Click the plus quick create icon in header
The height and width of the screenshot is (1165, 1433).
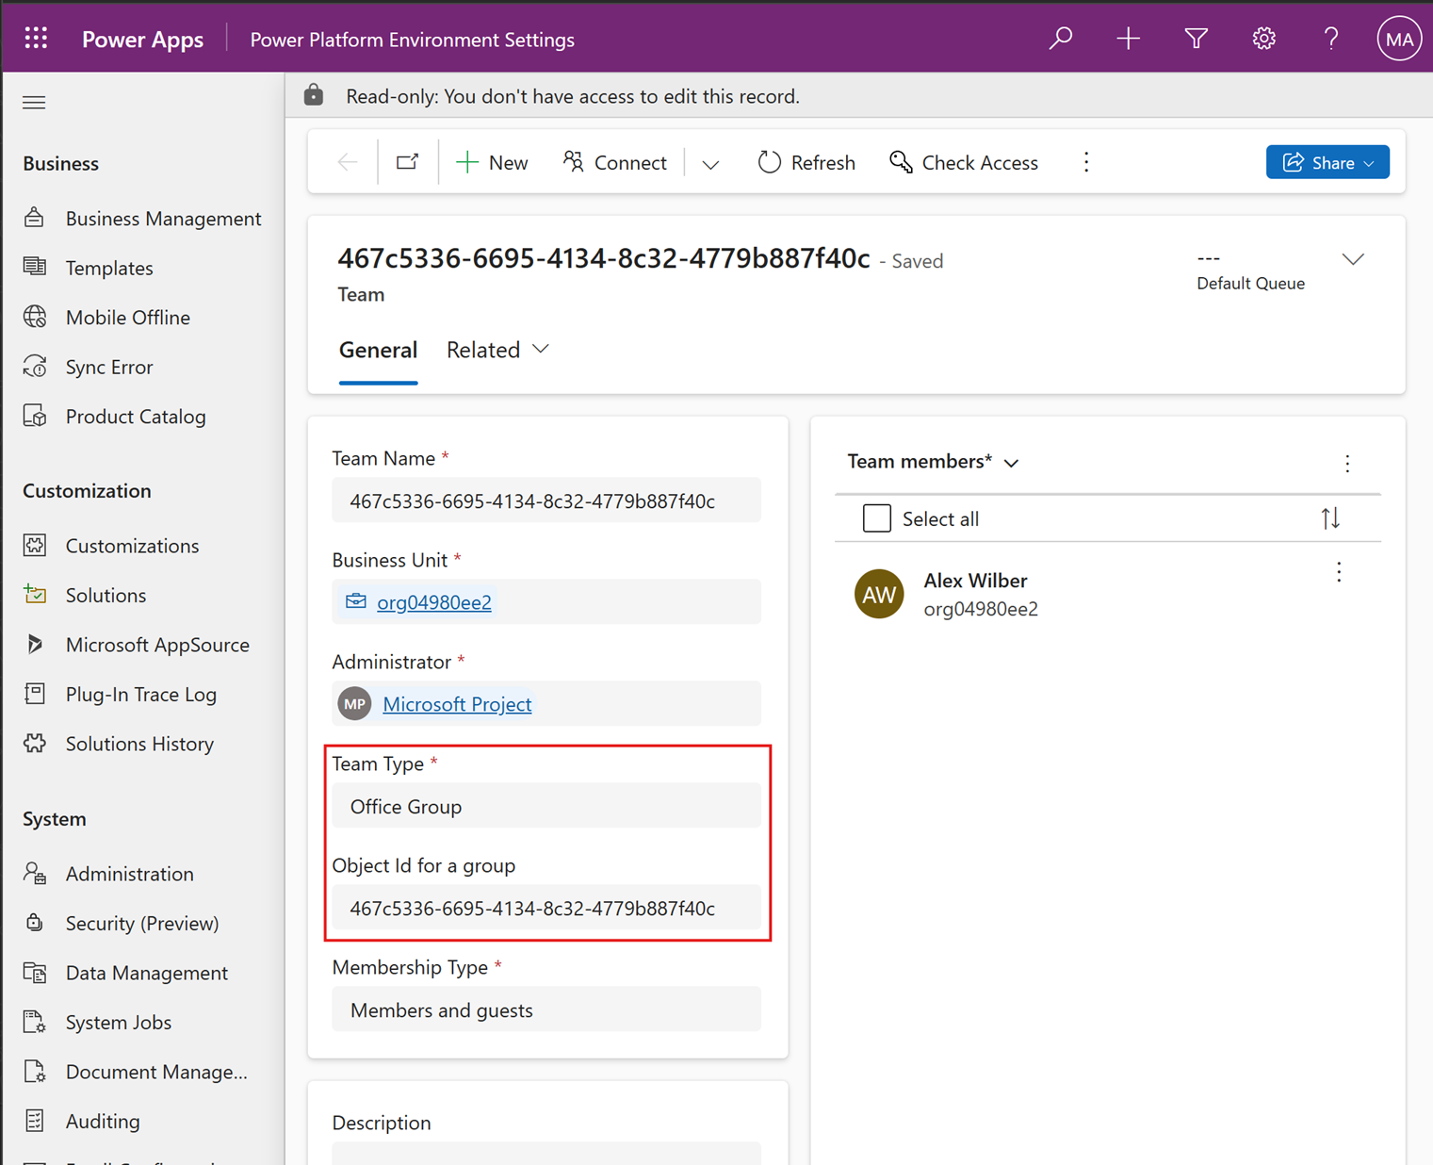coord(1129,39)
